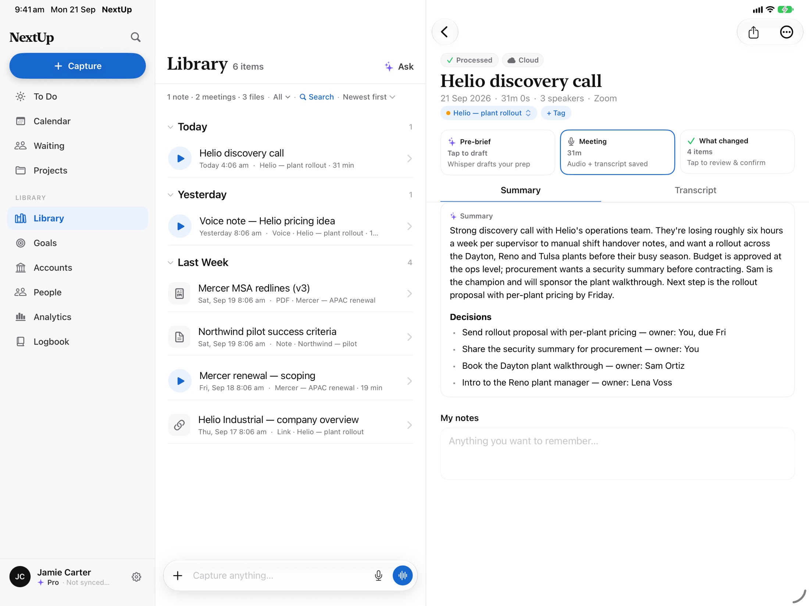Play the Mercer renewal scoping recording
The image size is (809, 606).
click(x=180, y=381)
